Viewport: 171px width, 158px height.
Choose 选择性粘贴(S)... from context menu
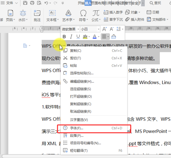pos(94,73)
